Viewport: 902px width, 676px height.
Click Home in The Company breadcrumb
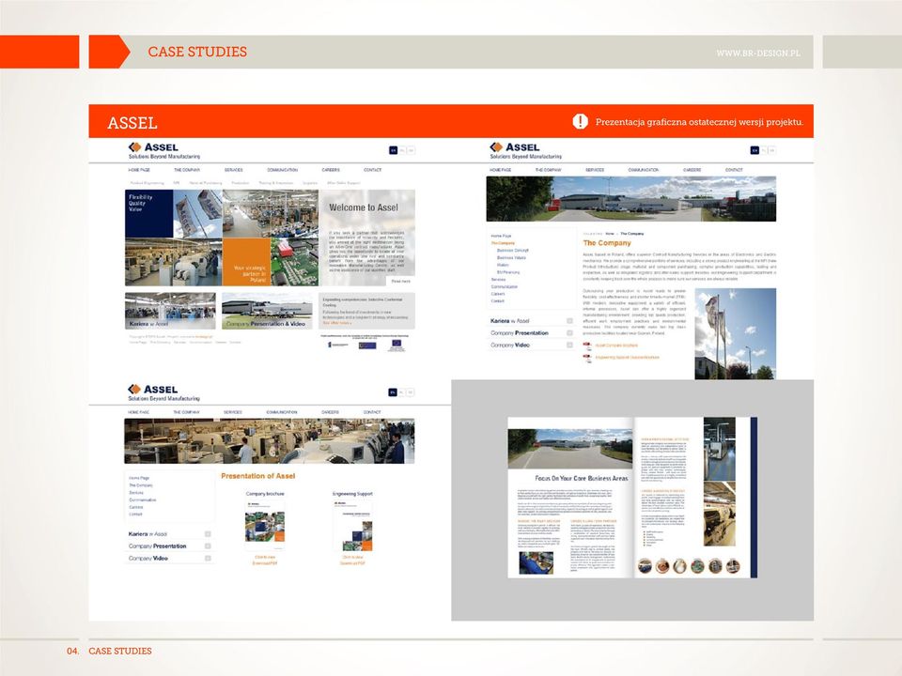pos(610,234)
